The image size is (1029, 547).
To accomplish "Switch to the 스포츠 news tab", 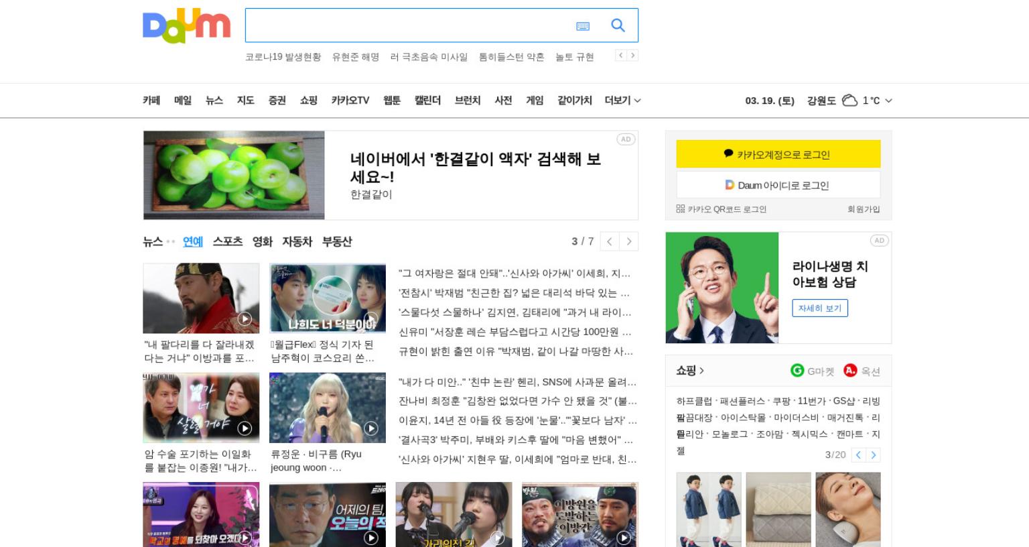I will pyautogui.click(x=228, y=241).
